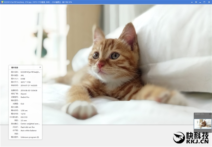Click the app icon in the title bar
Viewport: 212px width, 147px height.
coord(2,2)
